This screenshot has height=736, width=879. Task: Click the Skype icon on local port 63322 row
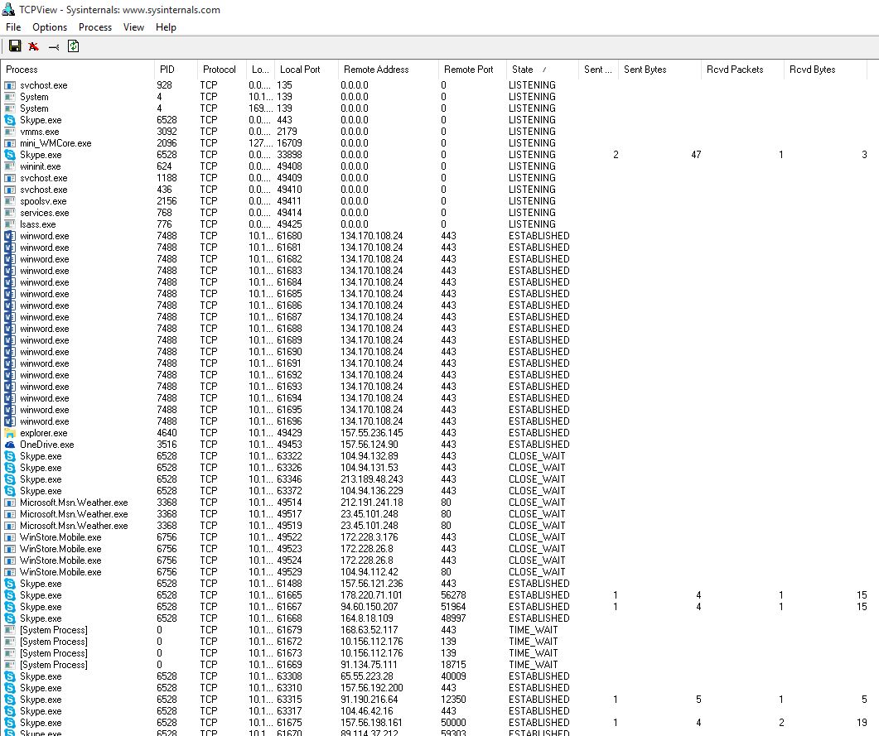[x=10, y=456]
